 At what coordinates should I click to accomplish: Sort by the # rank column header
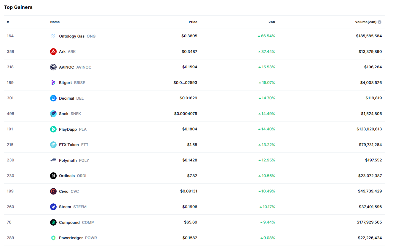[8, 22]
